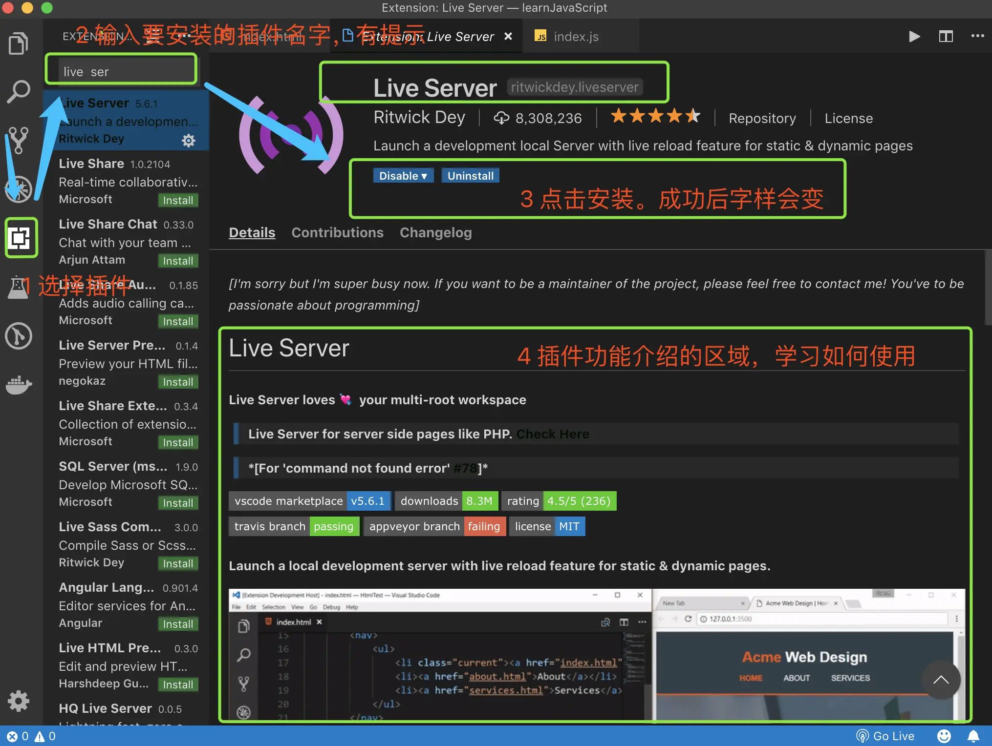Open the Source Control view icon
The width and height of the screenshot is (992, 746).
point(19,140)
